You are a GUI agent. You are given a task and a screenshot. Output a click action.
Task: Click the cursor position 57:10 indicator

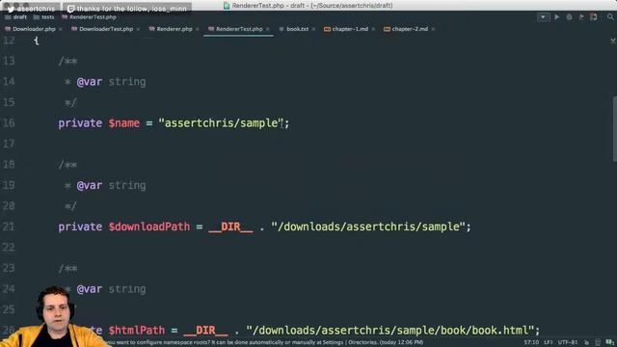(531, 343)
